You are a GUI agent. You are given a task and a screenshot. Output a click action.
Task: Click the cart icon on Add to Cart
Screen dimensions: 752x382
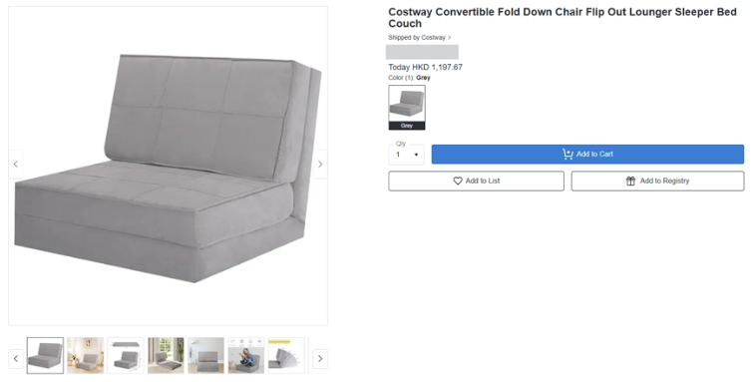(x=567, y=154)
